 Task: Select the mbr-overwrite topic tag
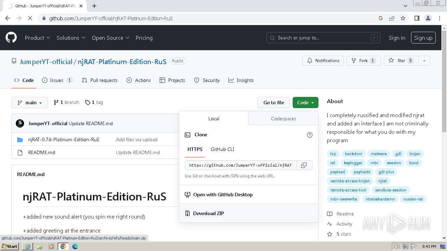[x=344, y=199]
